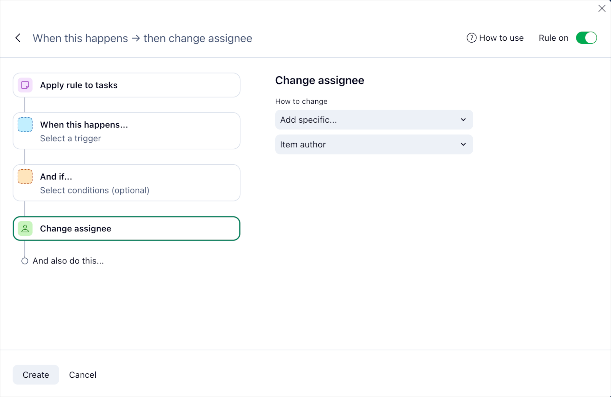Close the rule dialog with X
Screen dimensions: 611x397
pos(602,8)
